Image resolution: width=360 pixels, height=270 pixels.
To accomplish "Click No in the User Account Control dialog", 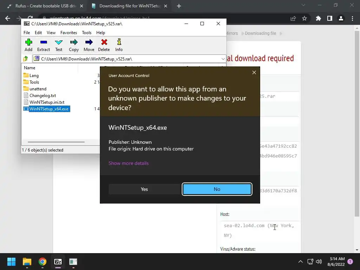I will click(217, 189).
